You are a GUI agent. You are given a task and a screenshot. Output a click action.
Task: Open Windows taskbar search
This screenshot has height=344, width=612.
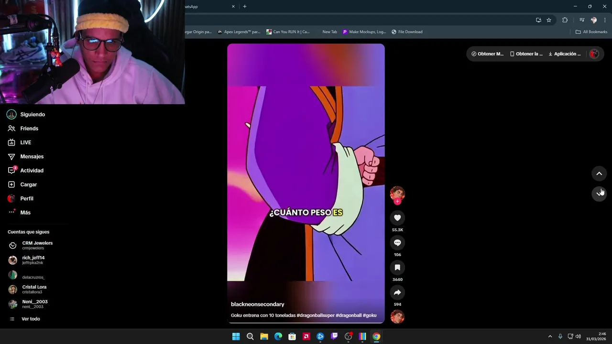(250, 336)
